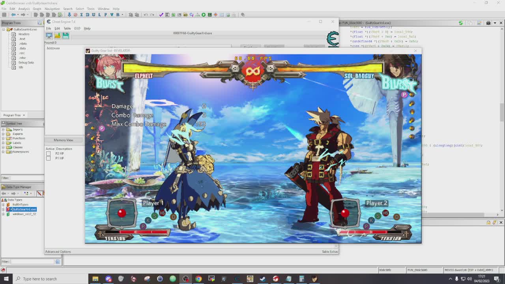This screenshot has width=505, height=284.
Task: Click Data Type Manager filter-off icon
Action: tap(39, 193)
